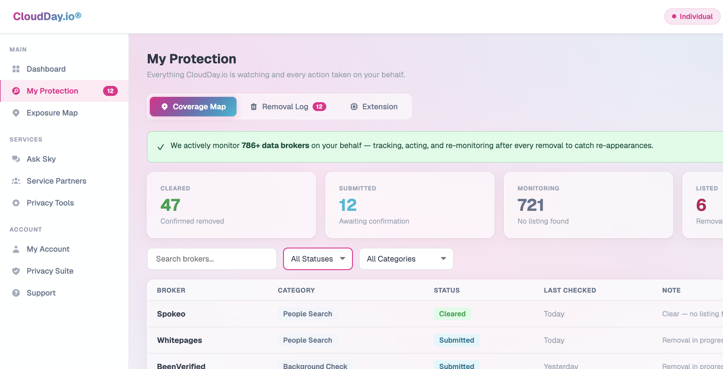This screenshot has height=369, width=723.
Task: Click the NOTE column header
Action: (671, 290)
